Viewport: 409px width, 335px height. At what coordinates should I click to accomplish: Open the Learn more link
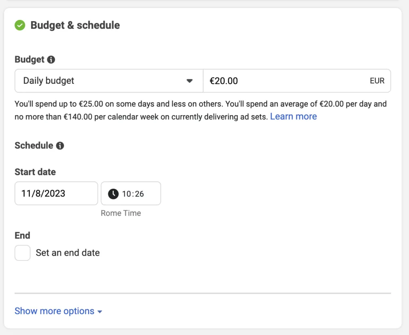pyautogui.click(x=293, y=116)
